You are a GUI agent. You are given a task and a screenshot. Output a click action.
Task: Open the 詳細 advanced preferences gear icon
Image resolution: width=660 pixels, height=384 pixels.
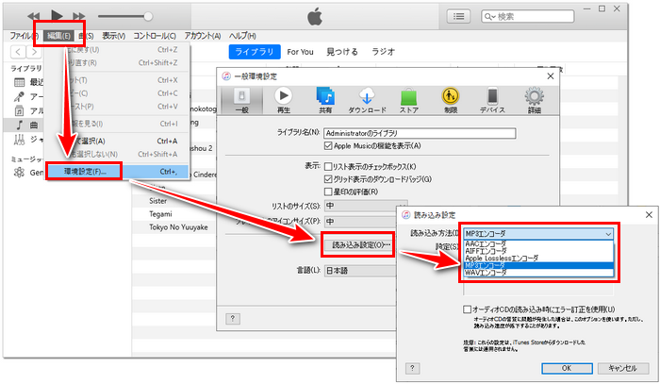[x=535, y=100]
